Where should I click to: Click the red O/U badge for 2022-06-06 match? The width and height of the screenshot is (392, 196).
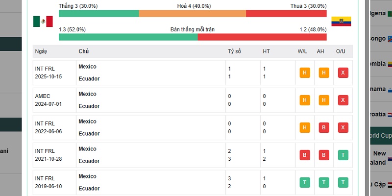[343, 128]
